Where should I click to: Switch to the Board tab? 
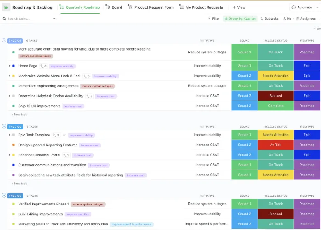pyautogui.click(x=114, y=7)
